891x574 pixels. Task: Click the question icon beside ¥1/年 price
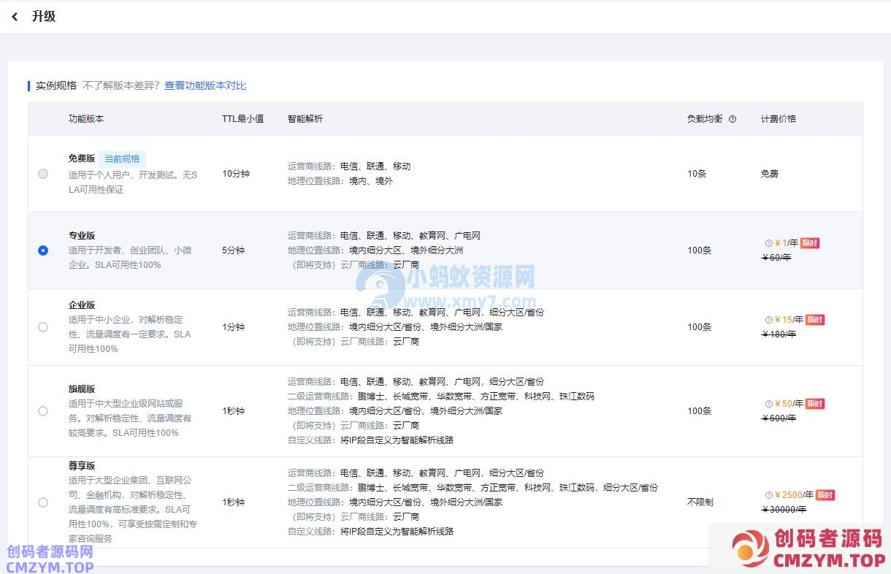point(768,243)
